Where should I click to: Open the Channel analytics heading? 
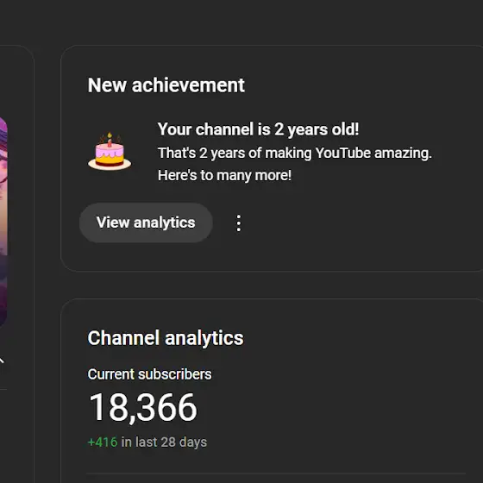[166, 338]
